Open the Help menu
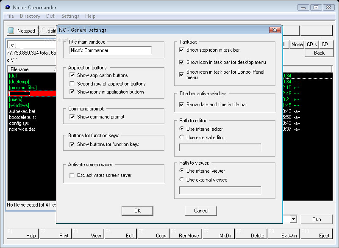 point(90,16)
